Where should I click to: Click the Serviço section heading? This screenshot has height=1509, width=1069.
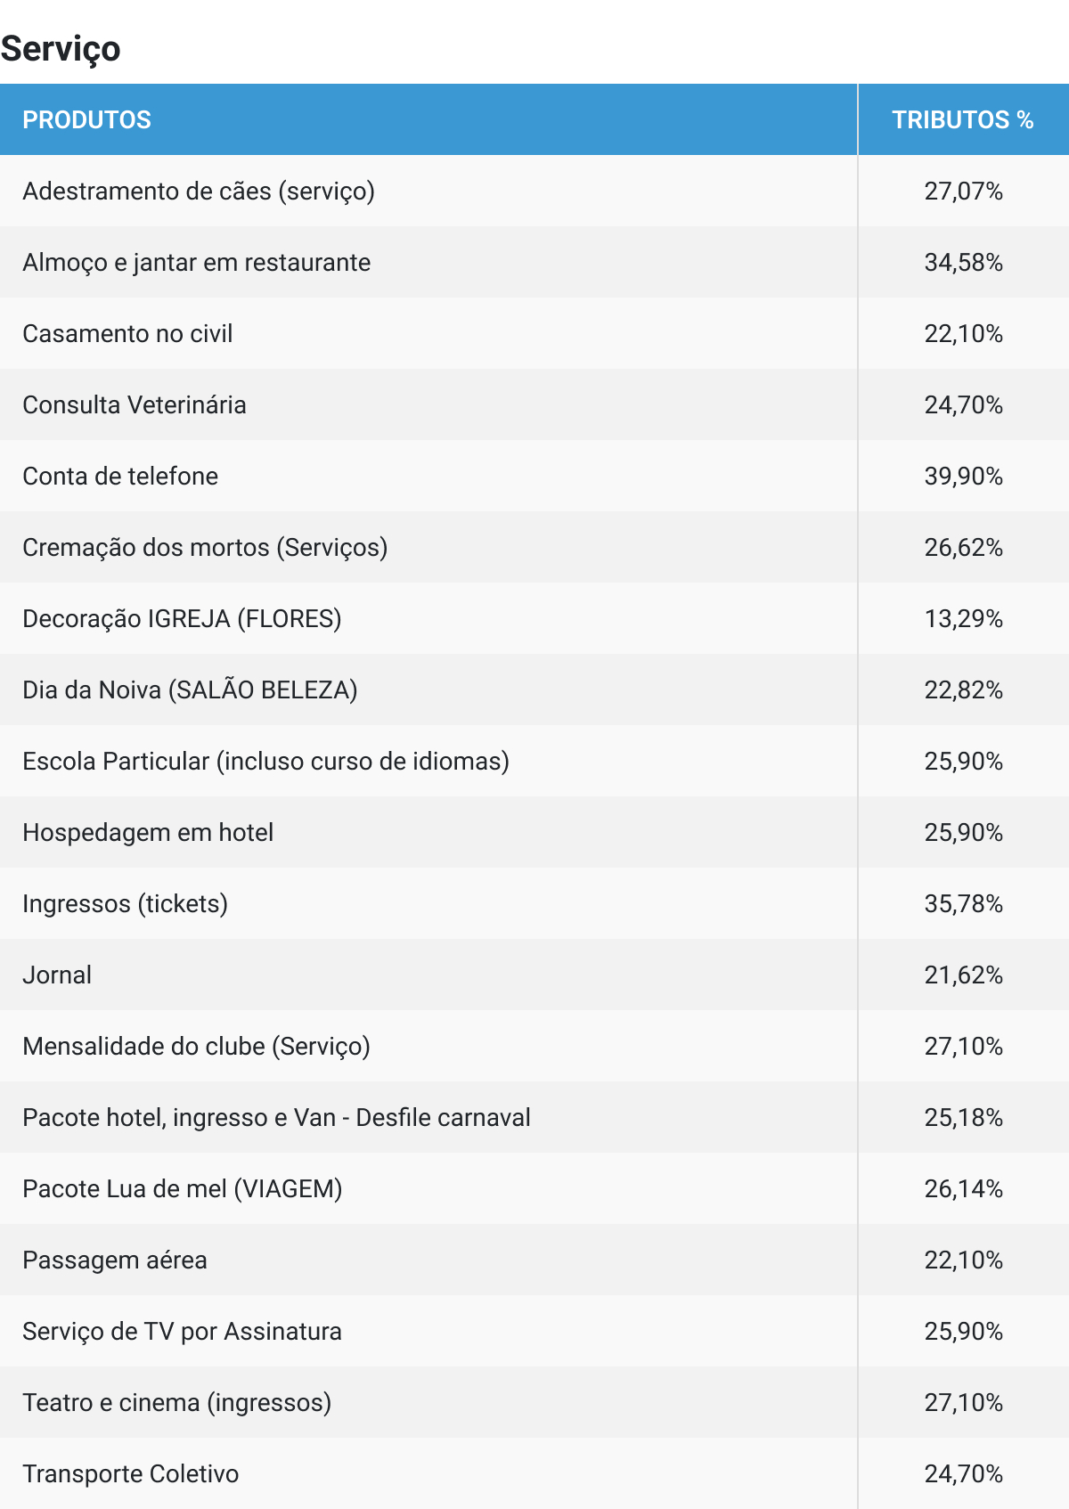tap(61, 49)
